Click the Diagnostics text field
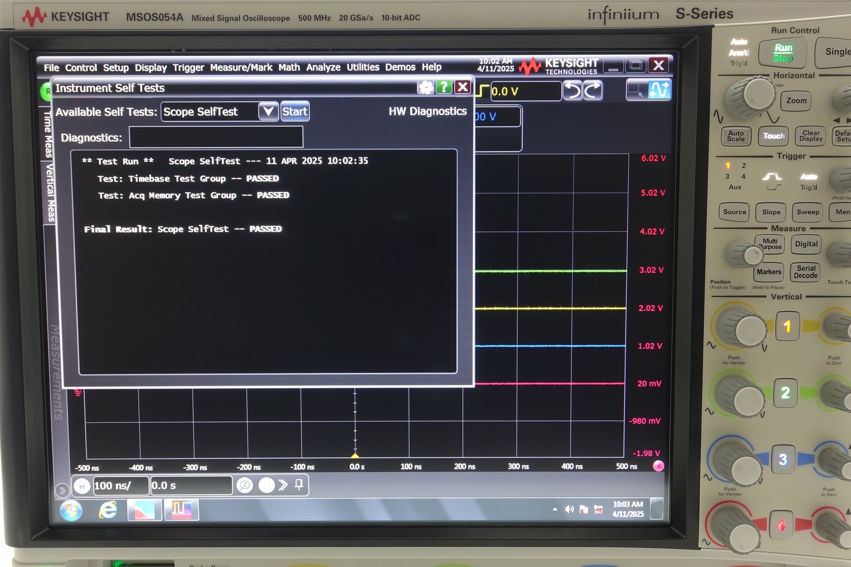851x567 pixels. coord(216,137)
